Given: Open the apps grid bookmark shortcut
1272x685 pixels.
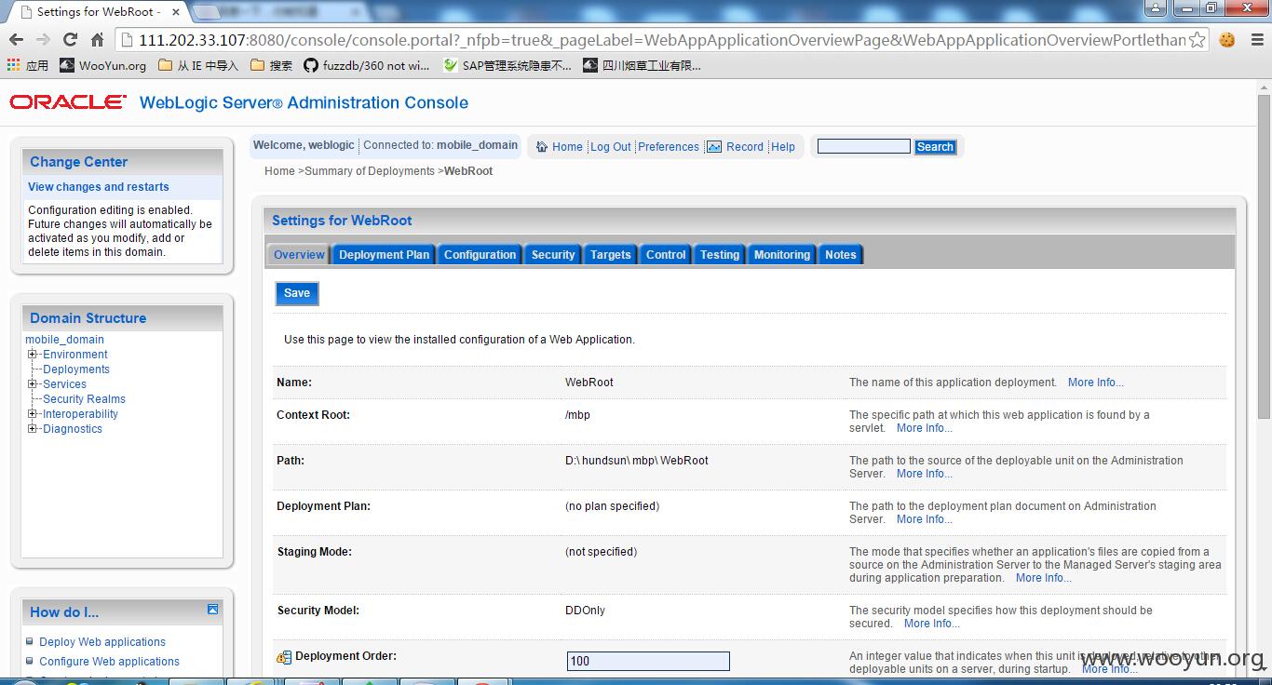Looking at the screenshot, I should click(27, 65).
